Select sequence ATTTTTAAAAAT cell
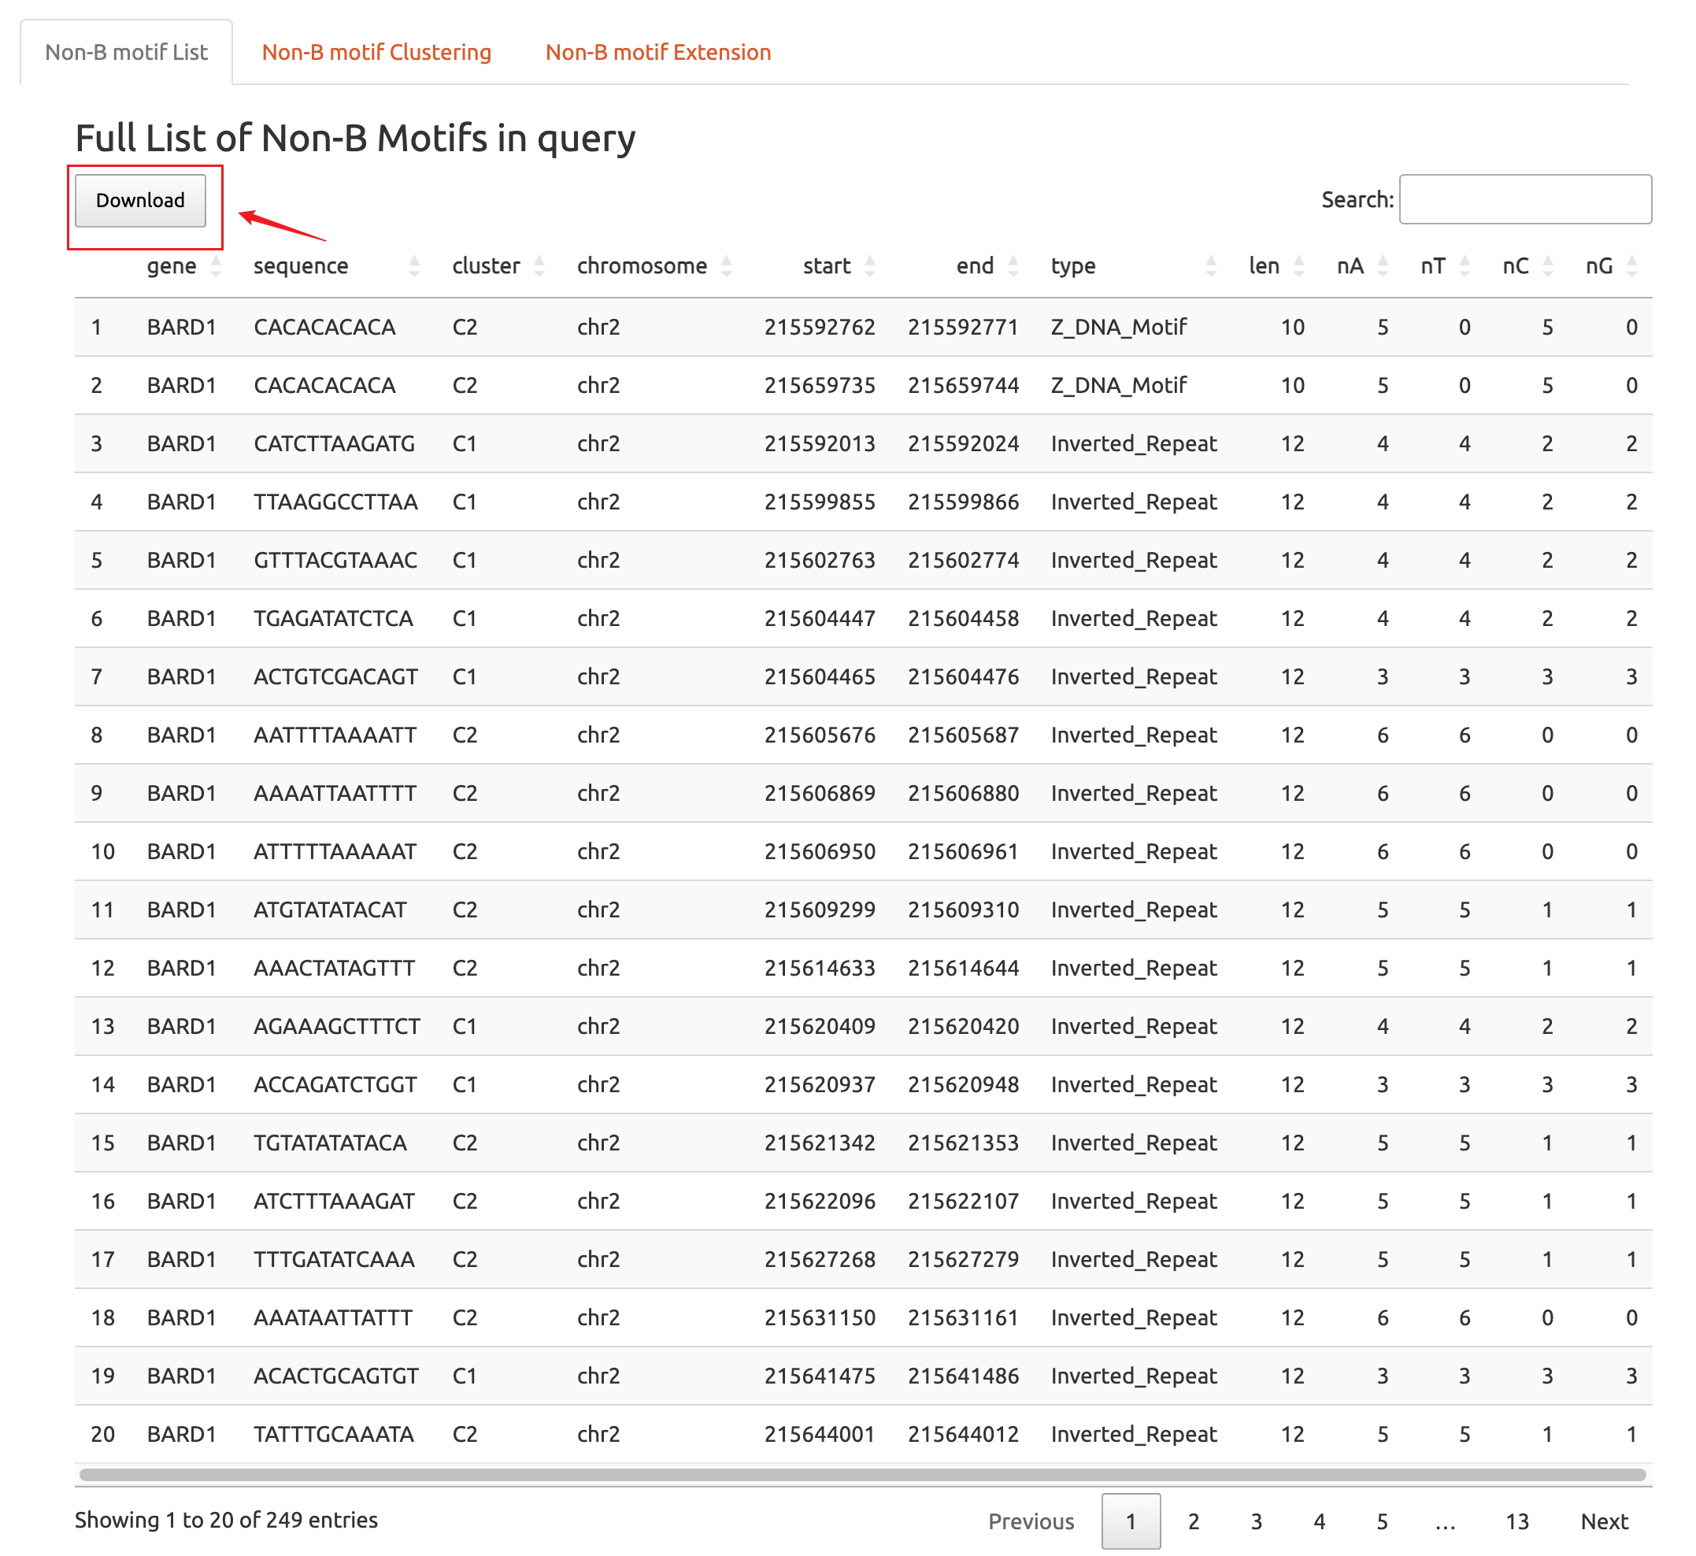 pyautogui.click(x=335, y=851)
